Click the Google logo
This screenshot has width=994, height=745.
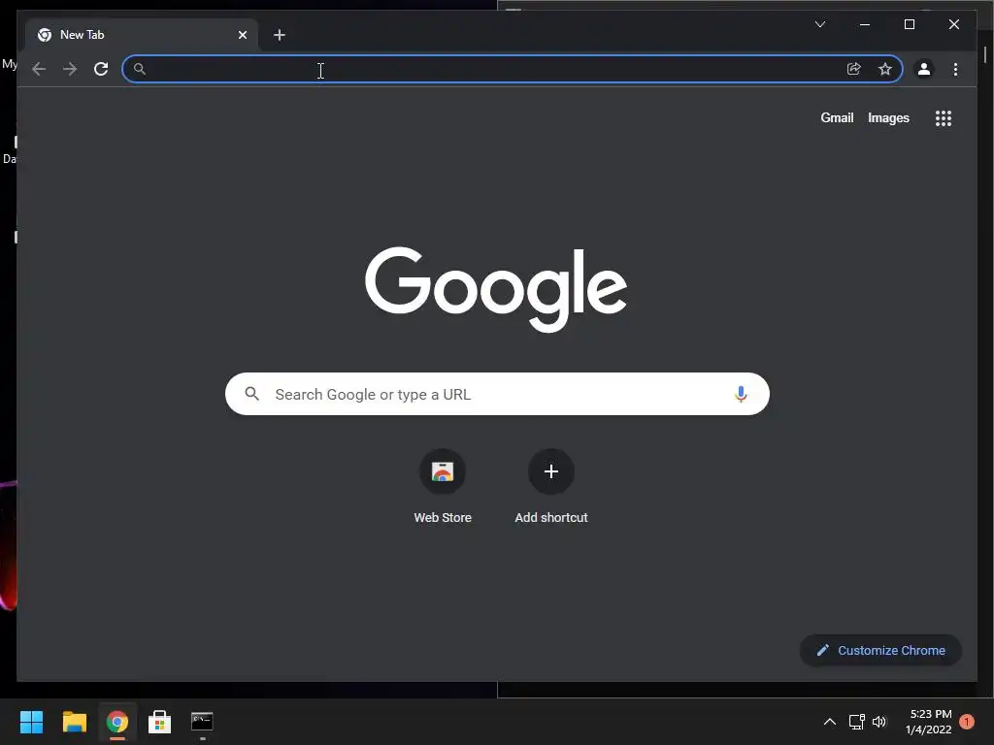pyautogui.click(x=496, y=289)
